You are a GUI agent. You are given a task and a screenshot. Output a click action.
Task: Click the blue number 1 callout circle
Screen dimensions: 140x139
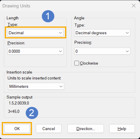pos(48,16)
